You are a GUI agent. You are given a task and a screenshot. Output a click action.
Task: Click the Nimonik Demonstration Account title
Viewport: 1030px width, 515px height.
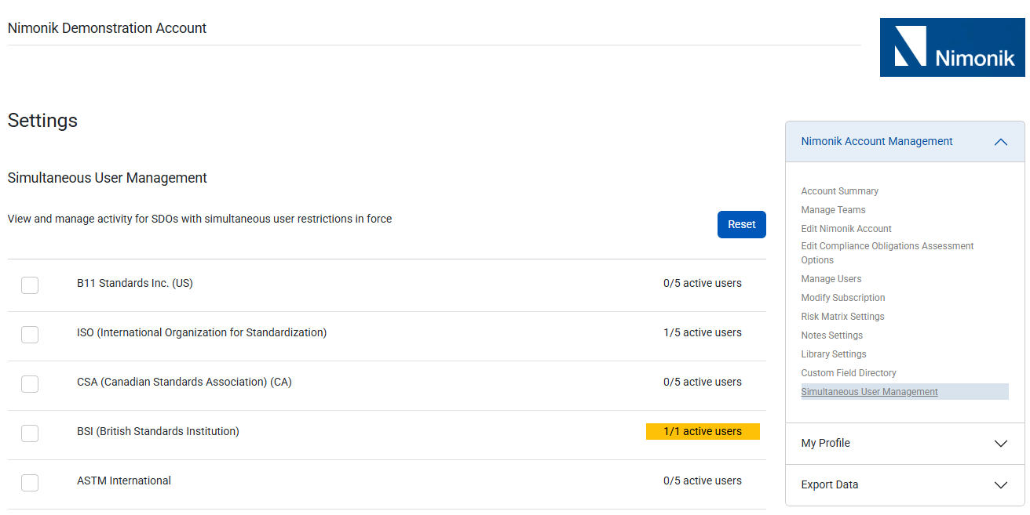pos(107,28)
